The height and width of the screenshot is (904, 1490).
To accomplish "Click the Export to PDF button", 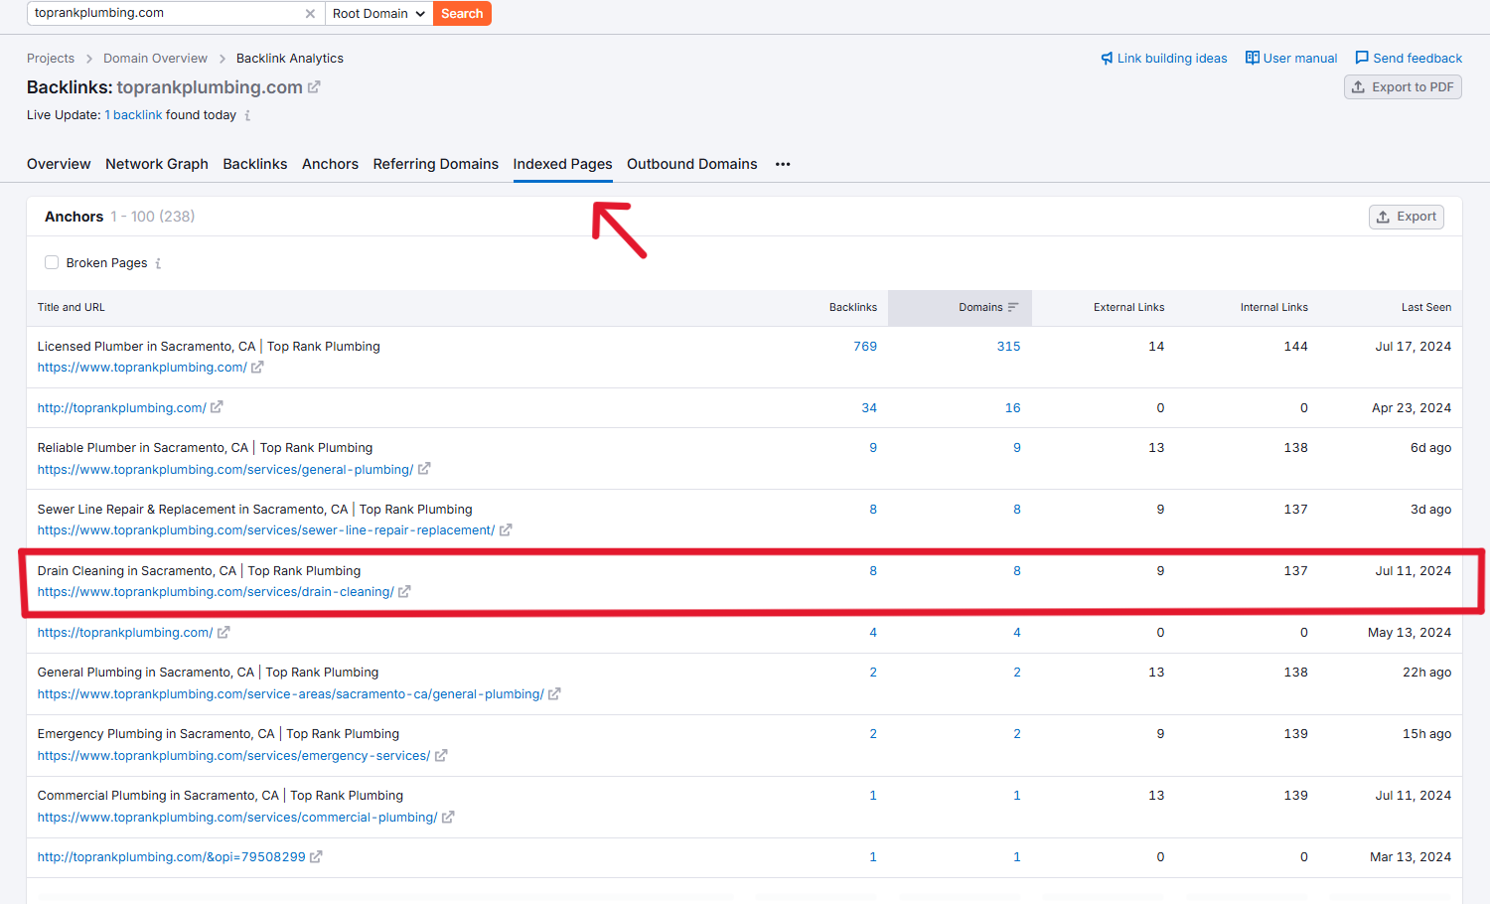I will (x=1403, y=87).
